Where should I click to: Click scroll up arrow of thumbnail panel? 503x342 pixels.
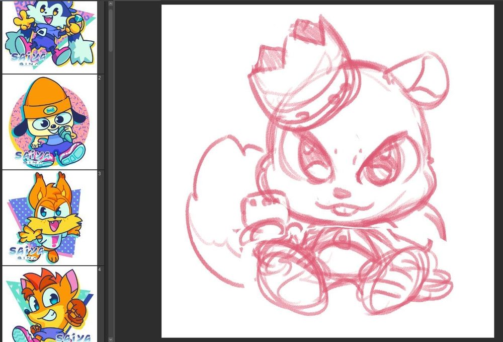111,4
